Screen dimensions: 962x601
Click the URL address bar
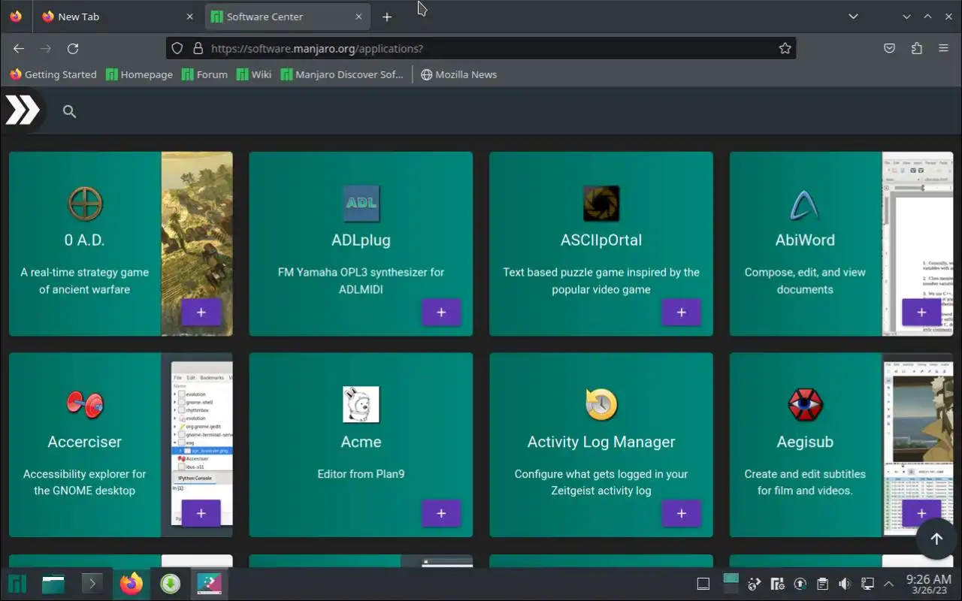tap(481, 48)
